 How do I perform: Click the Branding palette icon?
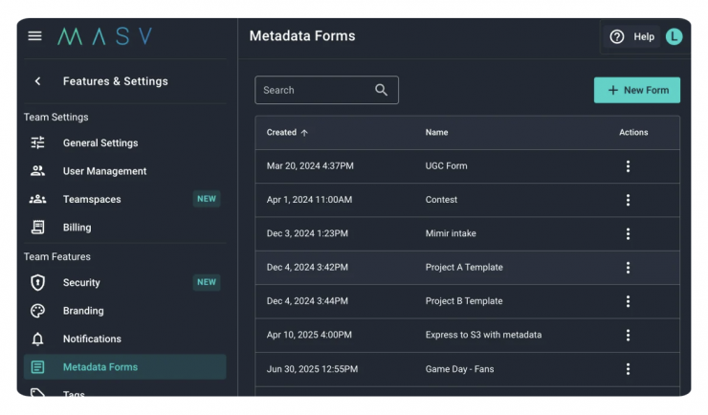coord(38,311)
